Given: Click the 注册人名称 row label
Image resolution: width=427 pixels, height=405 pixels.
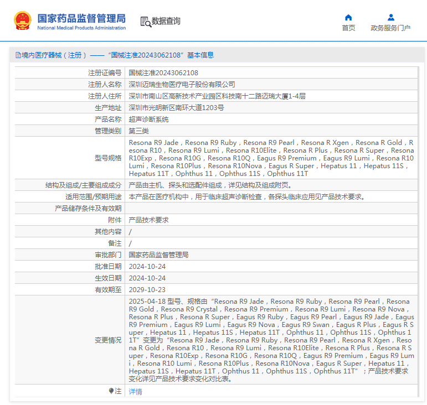Looking at the screenshot, I should tap(105, 85).
